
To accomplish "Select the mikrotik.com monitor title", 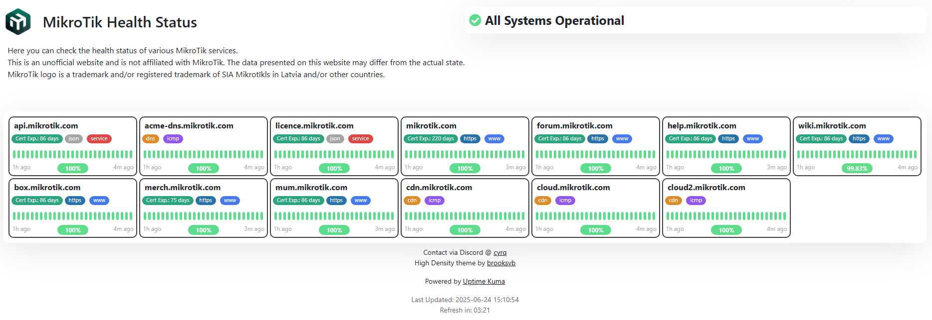I will coord(431,126).
